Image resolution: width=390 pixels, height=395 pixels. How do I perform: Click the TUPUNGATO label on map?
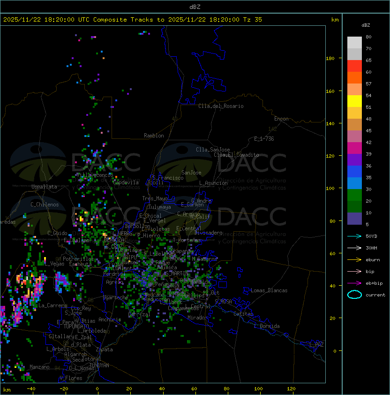tap(76, 326)
